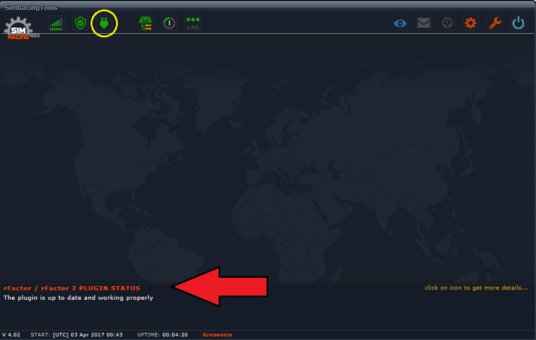Click the UPTIME 00:04:20 status entry
536x340 pixels.
point(162,335)
